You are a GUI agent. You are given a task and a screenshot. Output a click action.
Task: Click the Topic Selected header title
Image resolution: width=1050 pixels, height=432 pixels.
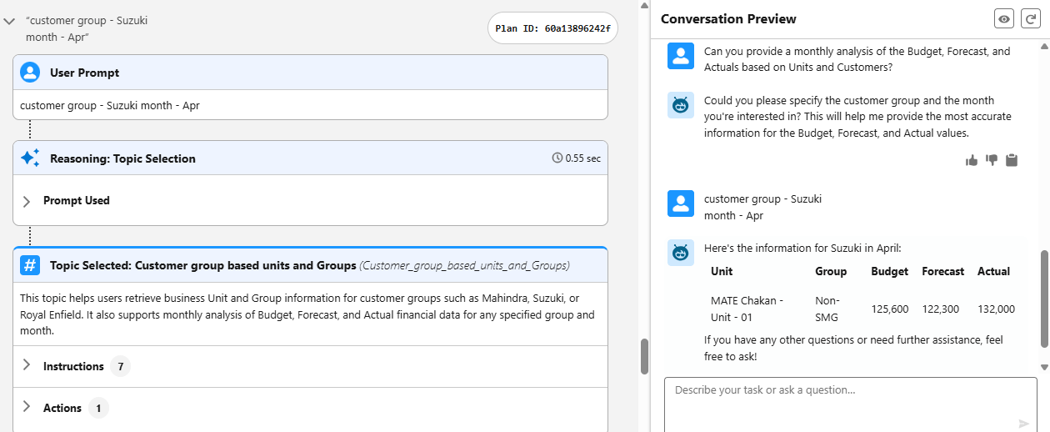tap(202, 266)
